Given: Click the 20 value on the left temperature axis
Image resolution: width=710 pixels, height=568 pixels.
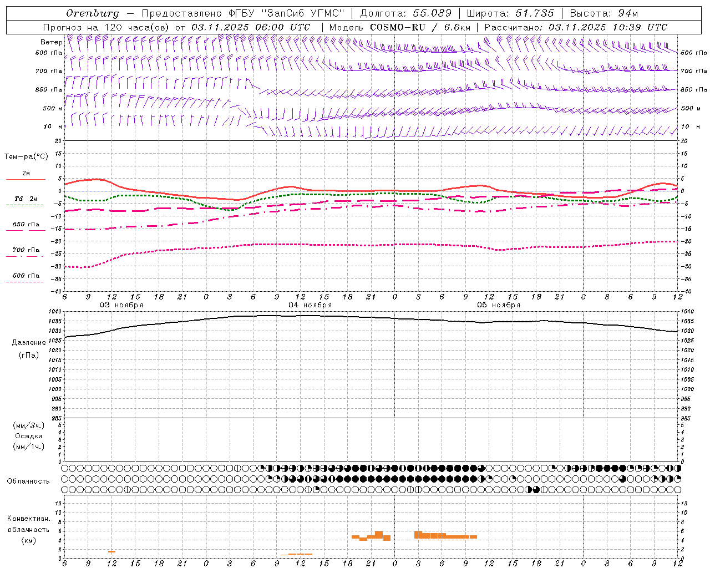Looking at the screenshot, I should click(57, 141).
